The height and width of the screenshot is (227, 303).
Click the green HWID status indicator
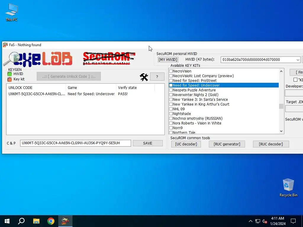tap(9, 74)
